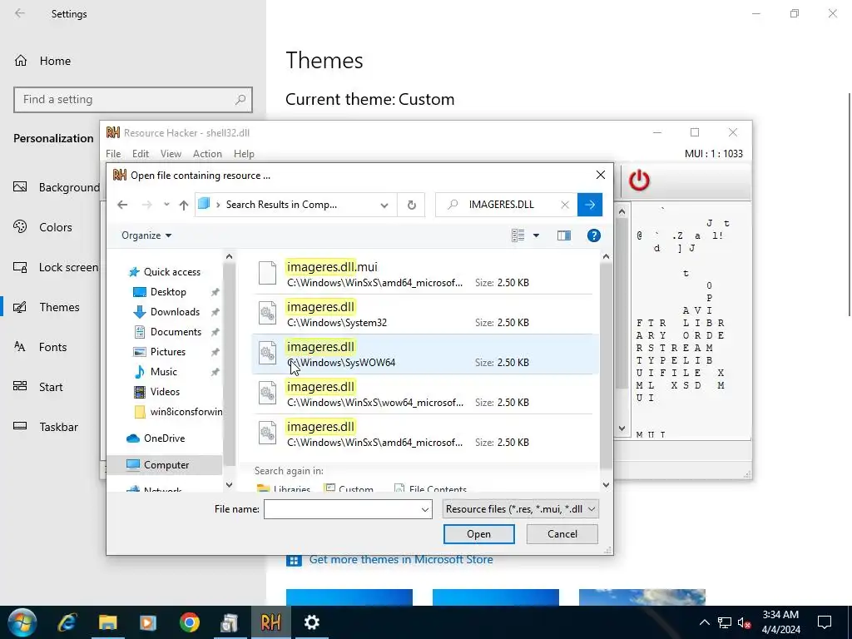
Task: Select imageres.dll in C:\Windows\SysWOW64
Action: tap(425, 354)
